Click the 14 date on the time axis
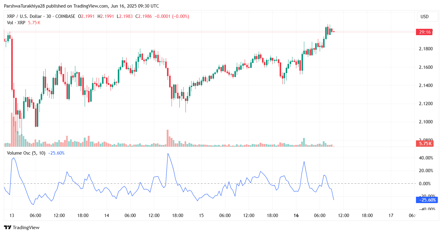Viewport: 443px width, 234px height. pos(107,216)
